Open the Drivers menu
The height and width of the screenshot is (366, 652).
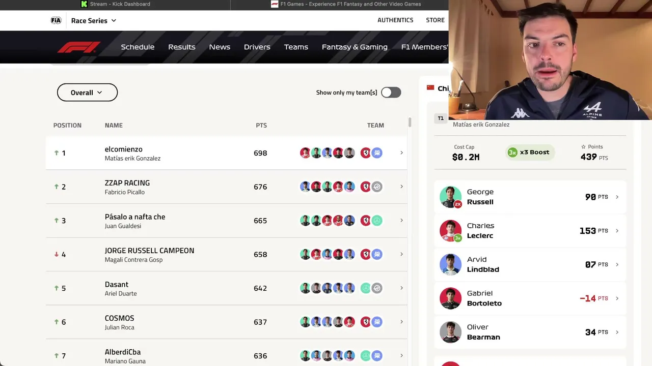pyautogui.click(x=257, y=47)
